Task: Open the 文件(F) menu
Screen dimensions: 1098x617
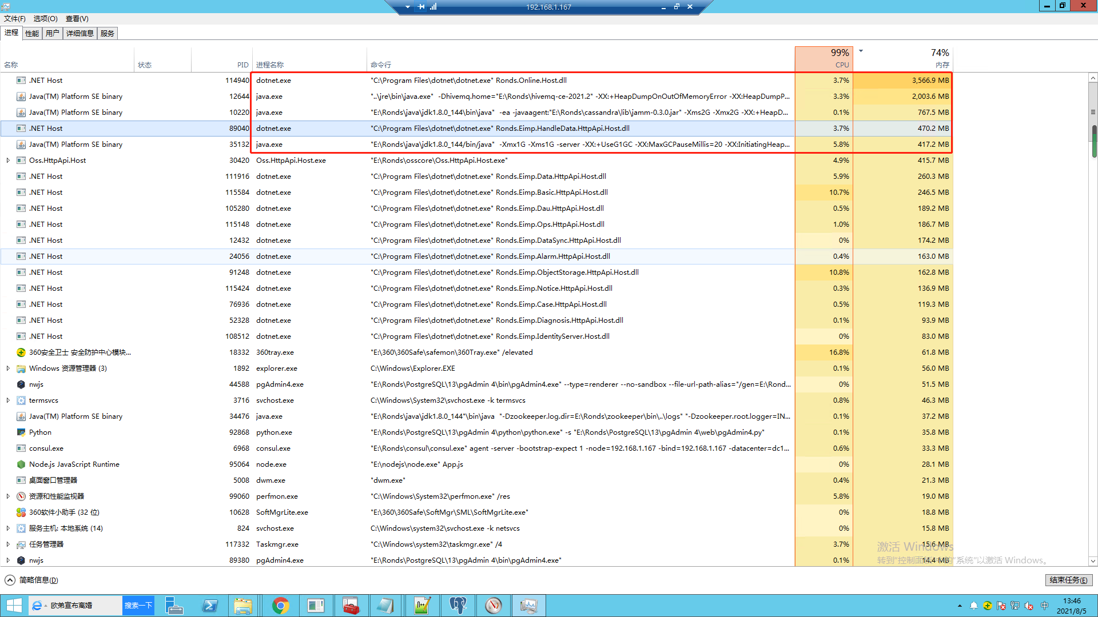Action: click(15, 19)
